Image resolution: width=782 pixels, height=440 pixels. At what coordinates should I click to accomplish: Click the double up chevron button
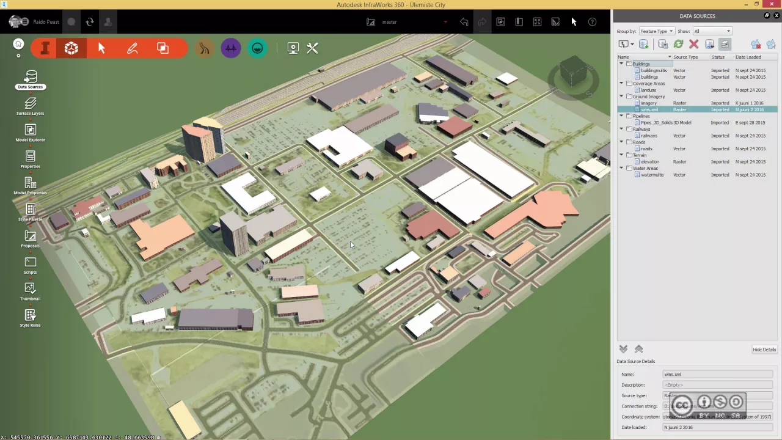pos(638,349)
